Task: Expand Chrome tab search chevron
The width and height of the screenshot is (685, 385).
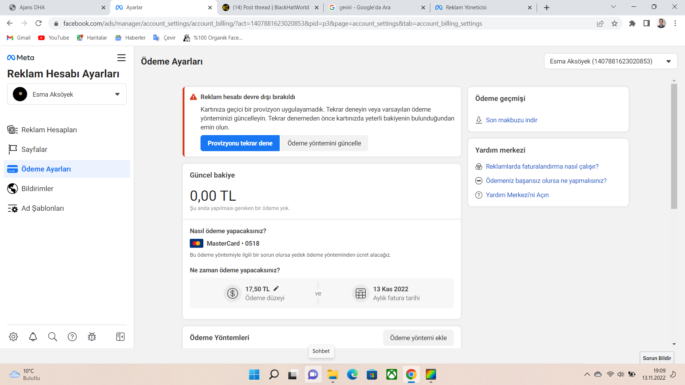Action: 613,7
